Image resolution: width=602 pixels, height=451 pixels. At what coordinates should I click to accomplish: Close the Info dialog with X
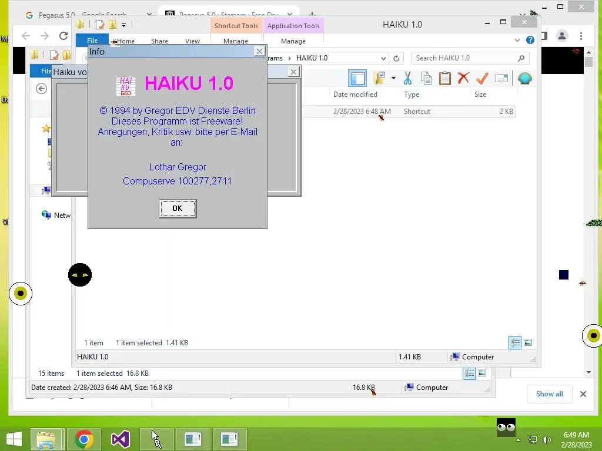[259, 51]
